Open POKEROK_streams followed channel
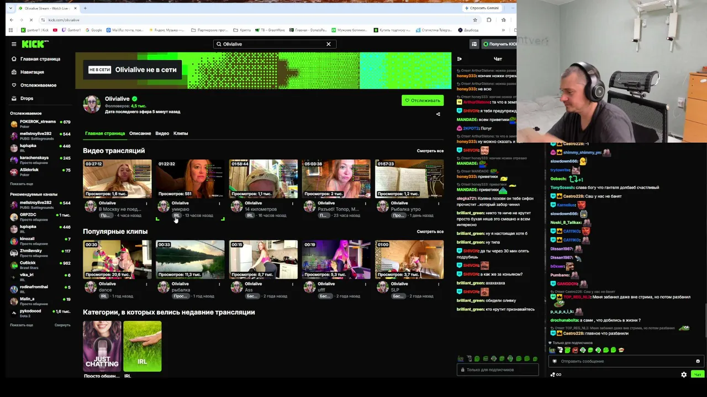707x397 pixels. (40, 124)
